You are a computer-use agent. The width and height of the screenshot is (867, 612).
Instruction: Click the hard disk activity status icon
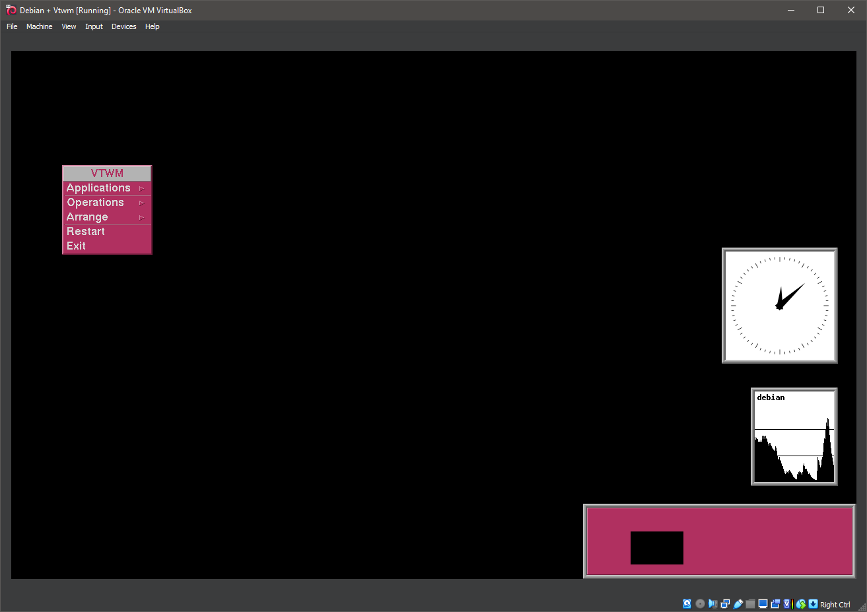[x=687, y=603]
